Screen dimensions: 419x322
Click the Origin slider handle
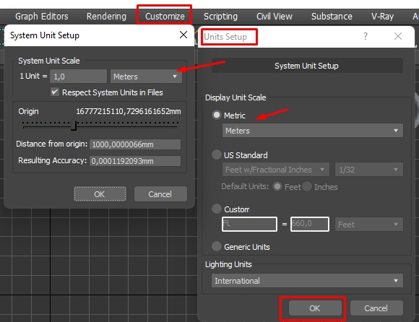click(74, 125)
